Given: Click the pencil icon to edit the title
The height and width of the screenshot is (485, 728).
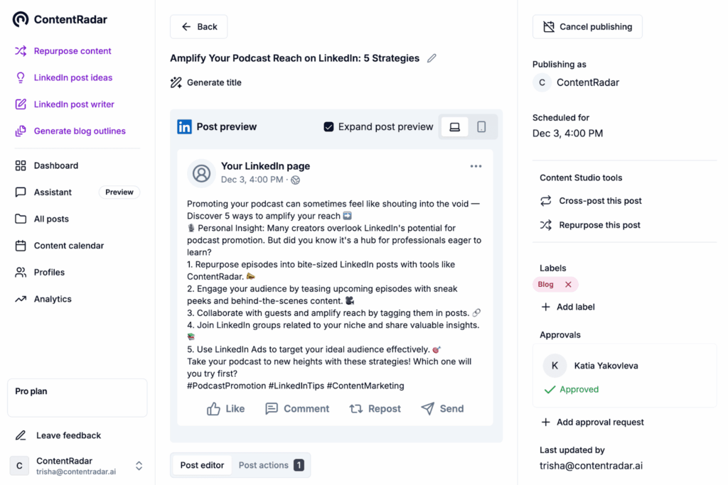Looking at the screenshot, I should point(432,58).
